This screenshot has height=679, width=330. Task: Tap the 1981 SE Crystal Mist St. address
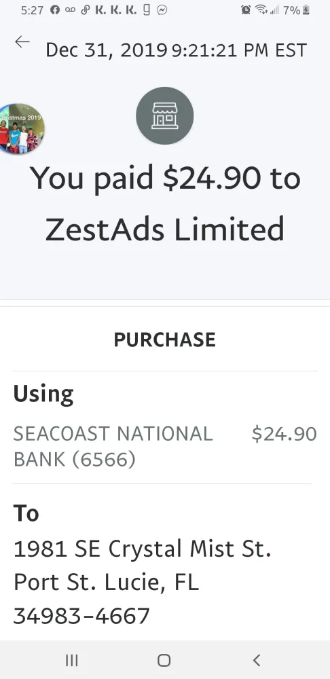143,549
